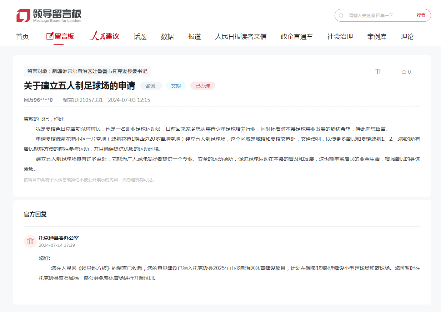Open the 政企直通车 section
This screenshot has width=441, height=312.
point(297,36)
